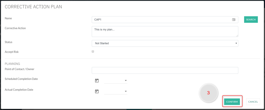Viewport: 265px width, 110px height.
Task: Open the Actual Completion Date calendar icon
Action: tap(97, 91)
